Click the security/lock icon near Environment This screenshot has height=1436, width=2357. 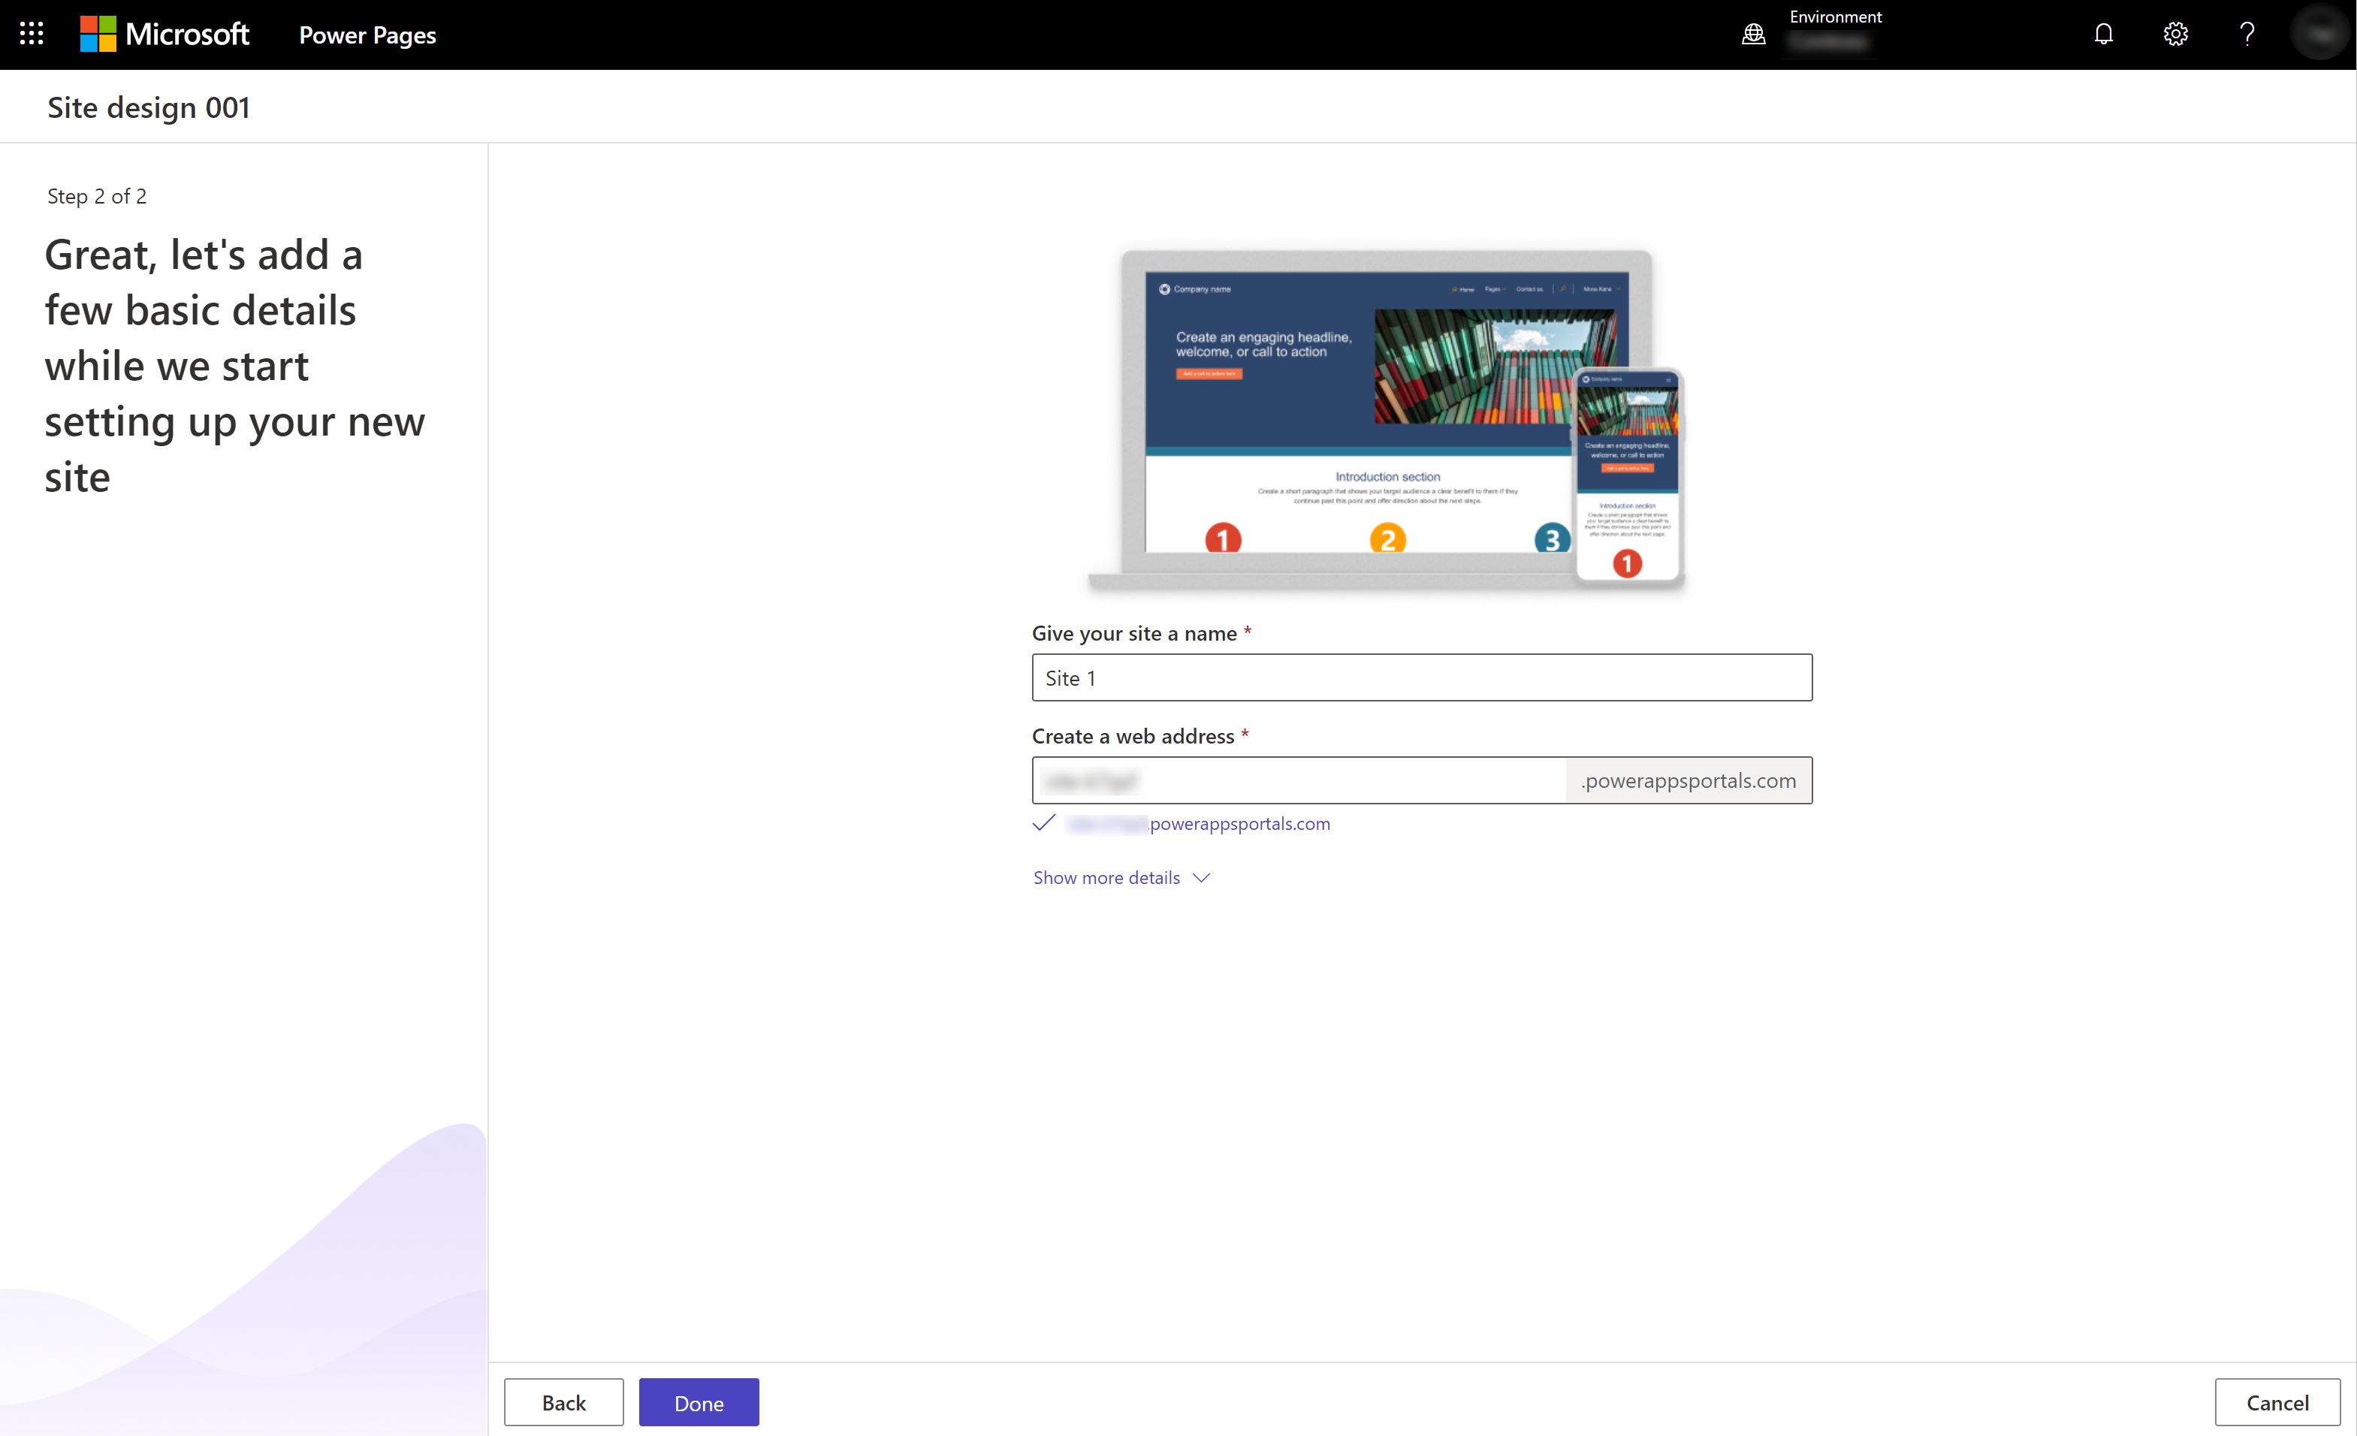click(x=1755, y=34)
